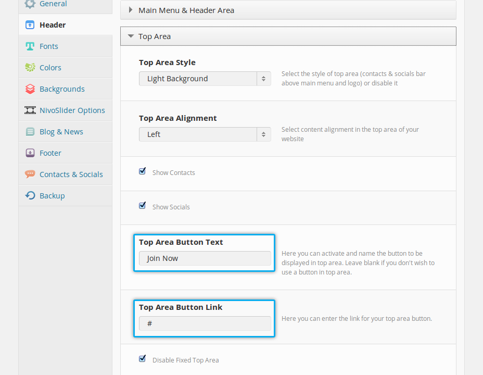The height and width of the screenshot is (375, 483).
Task: Open the Fonts settings tab label
Action: pos(49,46)
